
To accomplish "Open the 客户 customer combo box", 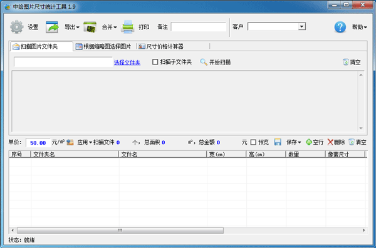I will click(302, 26).
